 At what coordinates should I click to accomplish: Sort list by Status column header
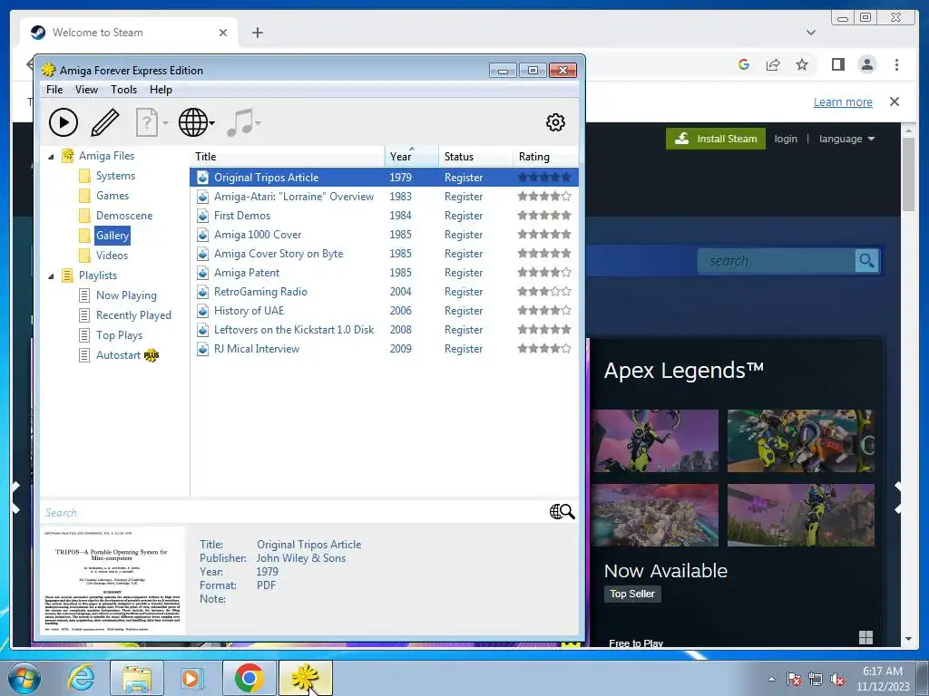(x=475, y=157)
